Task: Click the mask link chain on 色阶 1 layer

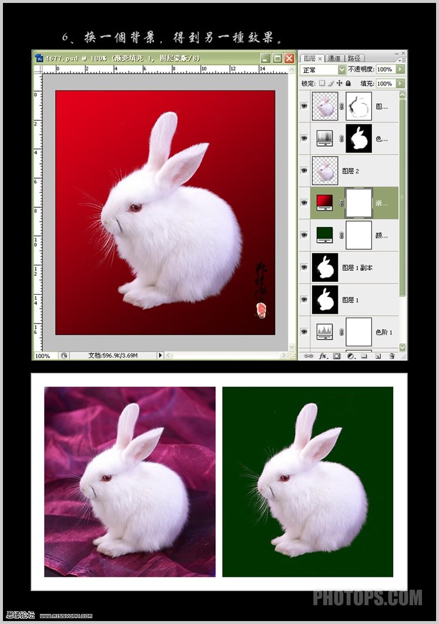Action: pos(341,332)
